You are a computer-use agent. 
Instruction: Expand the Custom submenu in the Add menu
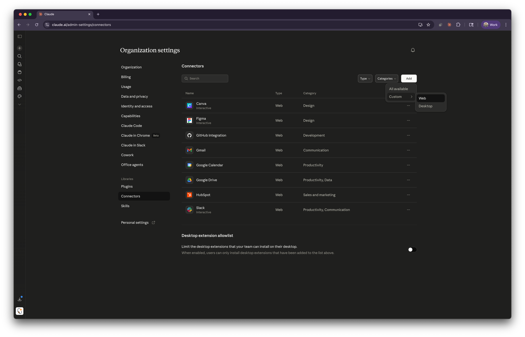click(x=400, y=97)
